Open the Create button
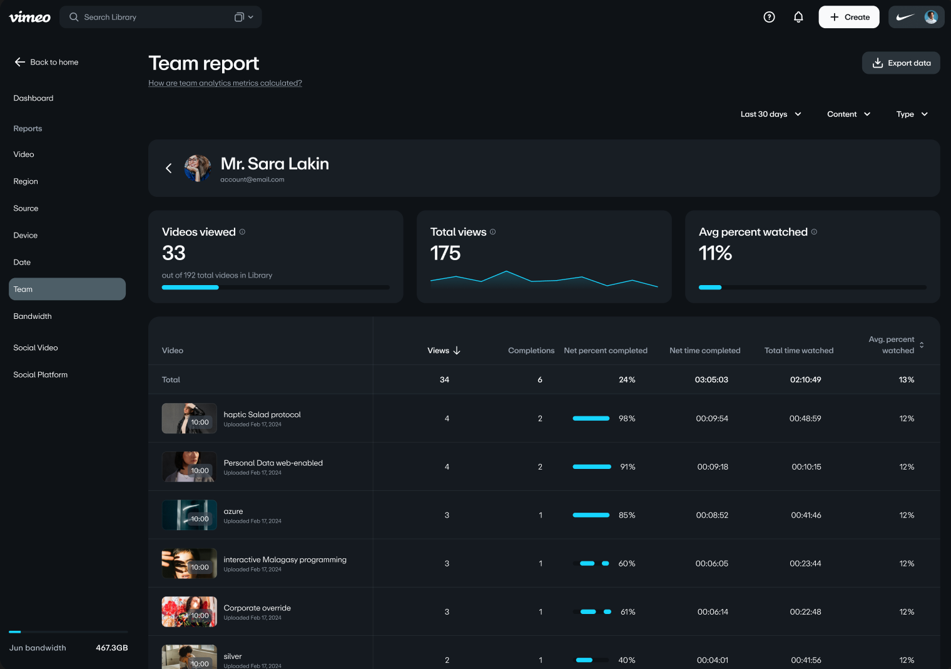951x669 pixels. pyautogui.click(x=848, y=17)
